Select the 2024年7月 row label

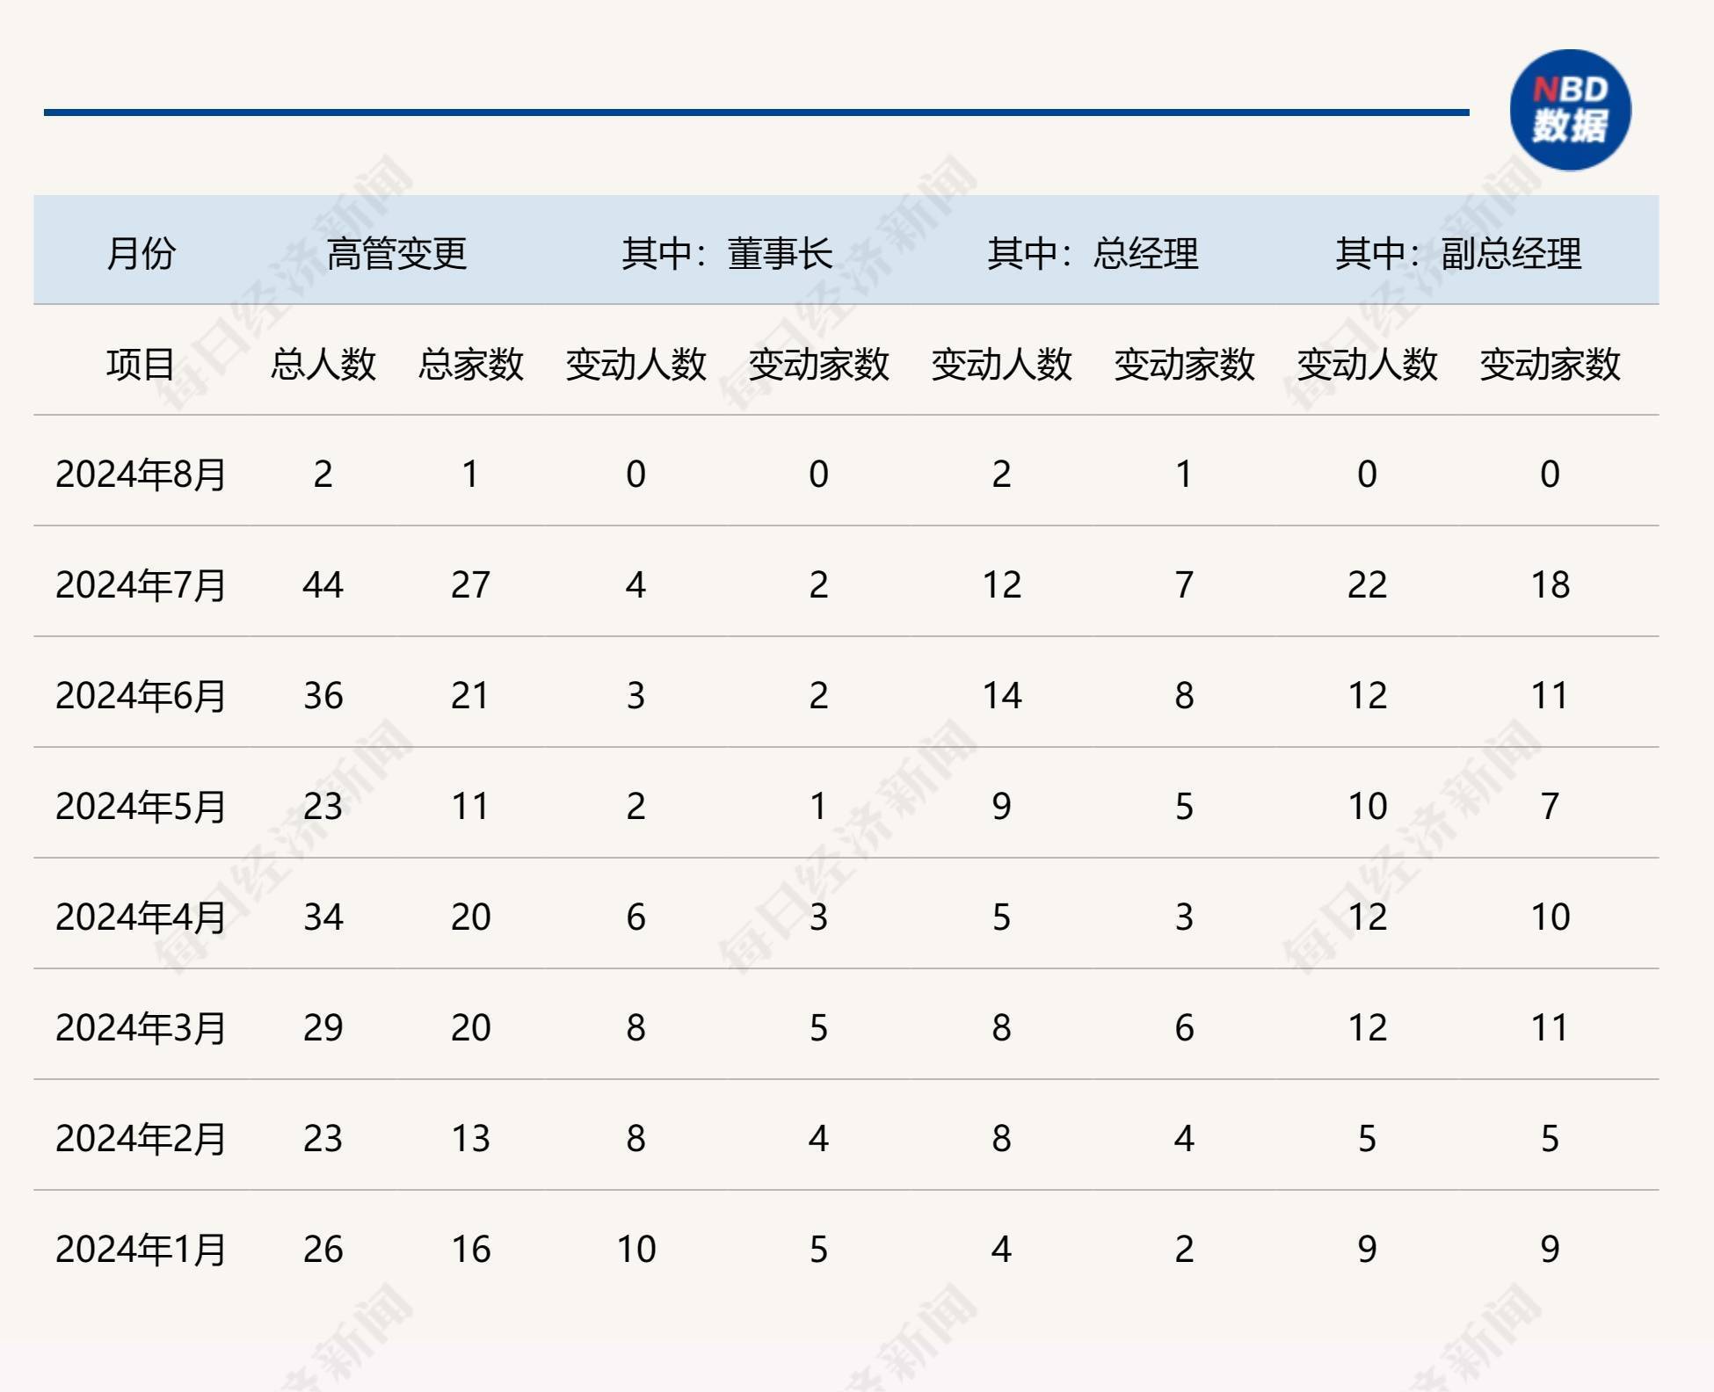tap(141, 585)
